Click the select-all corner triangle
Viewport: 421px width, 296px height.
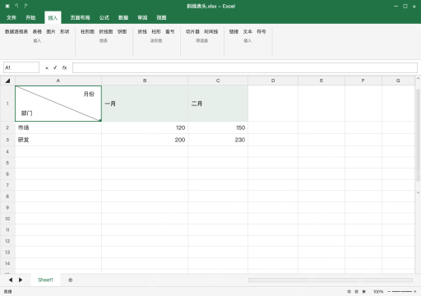(7, 81)
